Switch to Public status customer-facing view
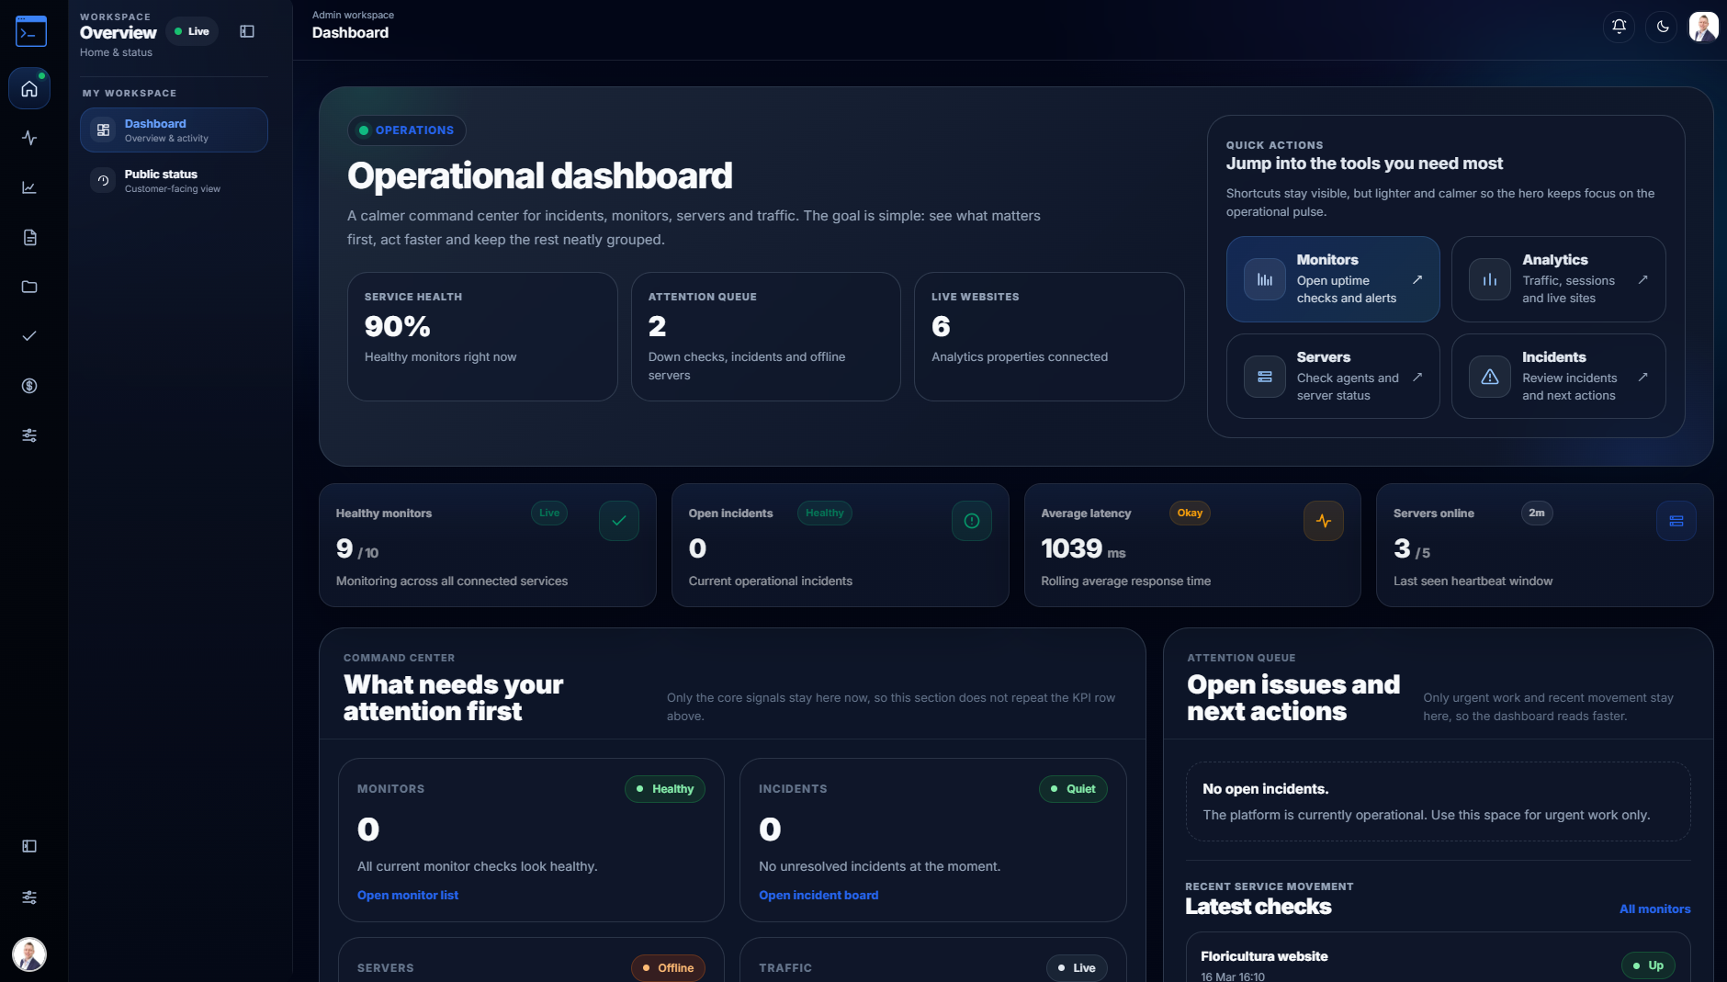The image size is (1727, 982). click(x=173, y=180)
